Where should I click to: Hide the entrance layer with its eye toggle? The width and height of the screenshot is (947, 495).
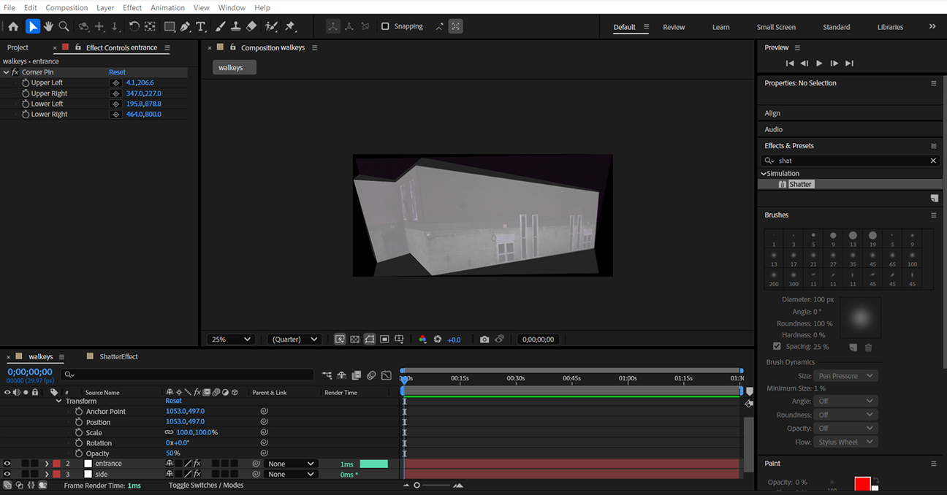point(7,463)
